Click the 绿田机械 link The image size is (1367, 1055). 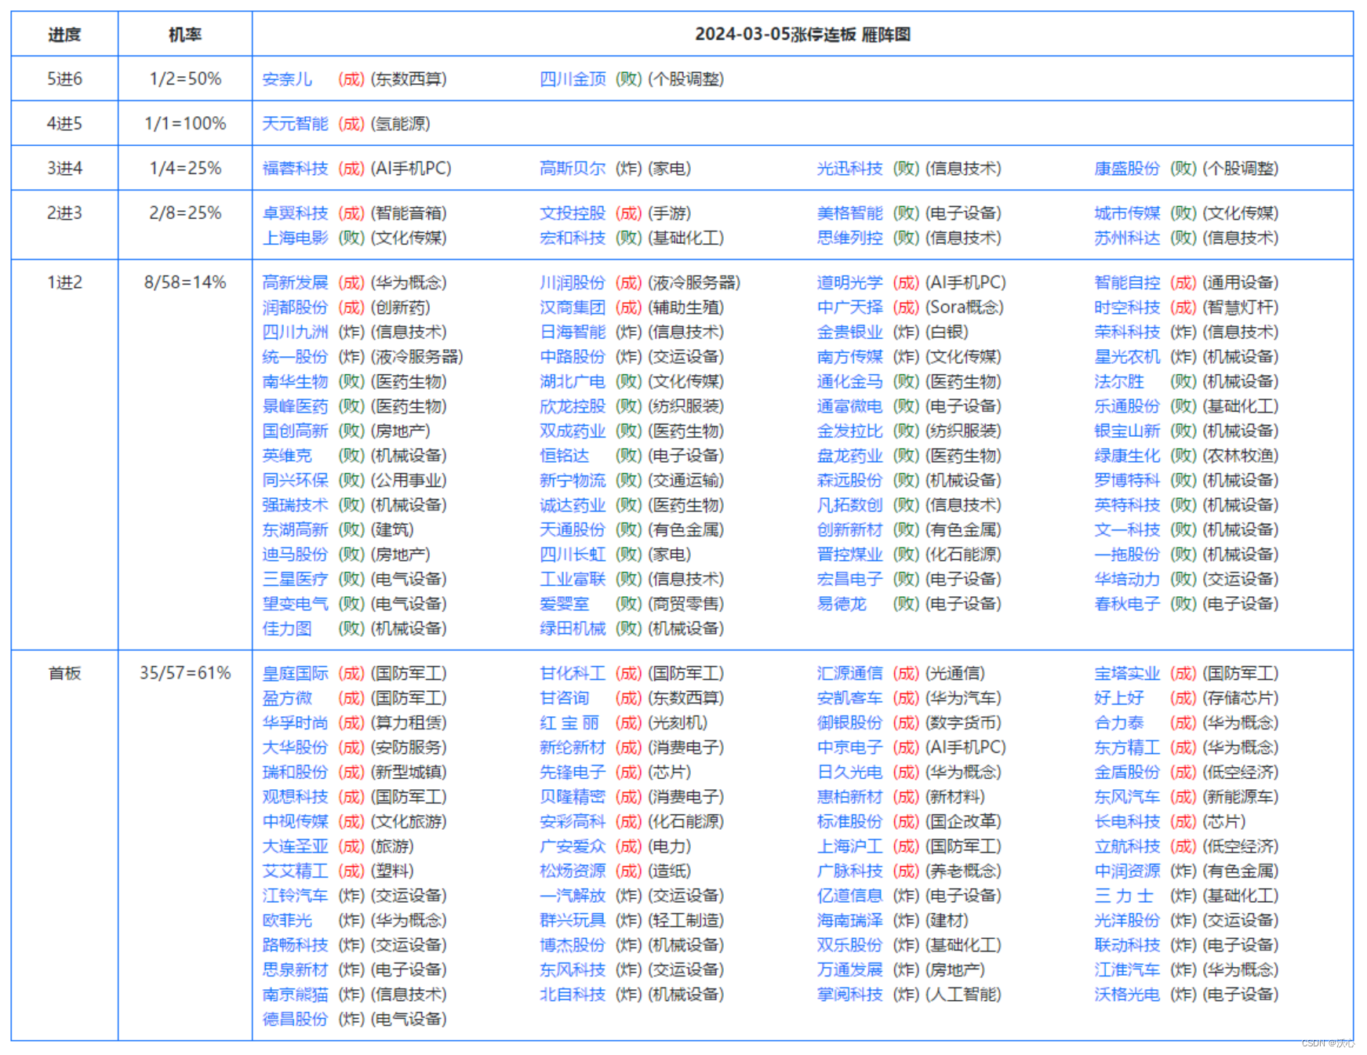point(573,629)
